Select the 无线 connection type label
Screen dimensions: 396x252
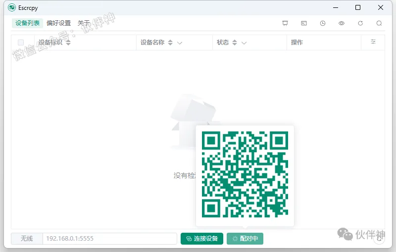pyautogui.click(x=27, y=238)
